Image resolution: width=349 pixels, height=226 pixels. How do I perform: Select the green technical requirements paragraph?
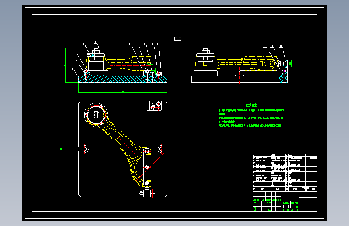pyautogui.click(x=251, y=118)
